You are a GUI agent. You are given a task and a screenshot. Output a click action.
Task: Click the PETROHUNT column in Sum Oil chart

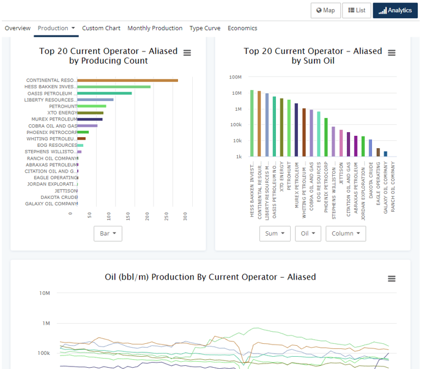point(289,128)
